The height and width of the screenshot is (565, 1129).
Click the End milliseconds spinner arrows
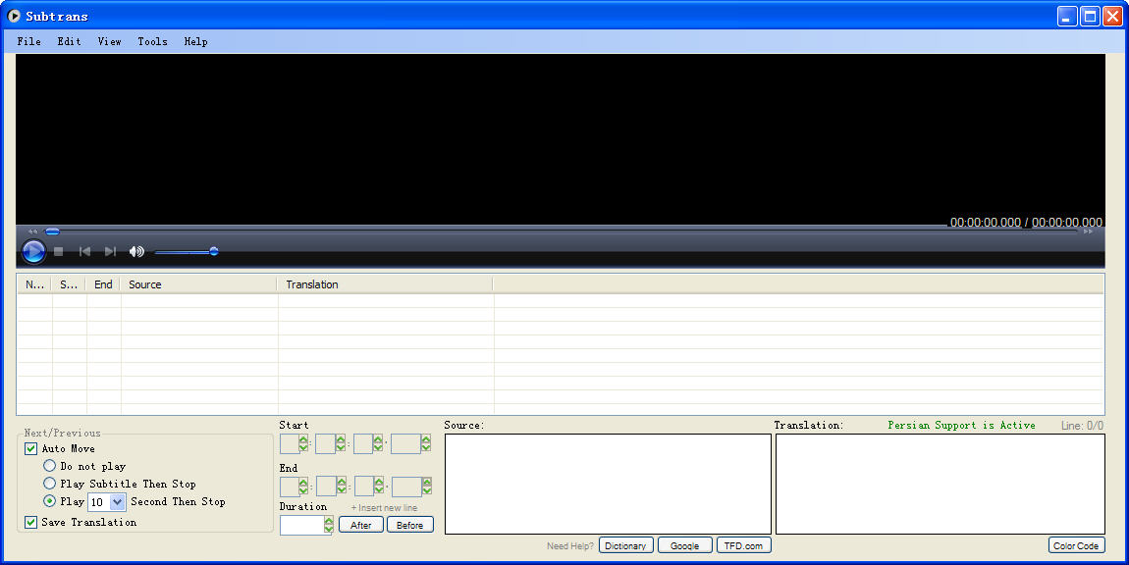pos(427,487)
